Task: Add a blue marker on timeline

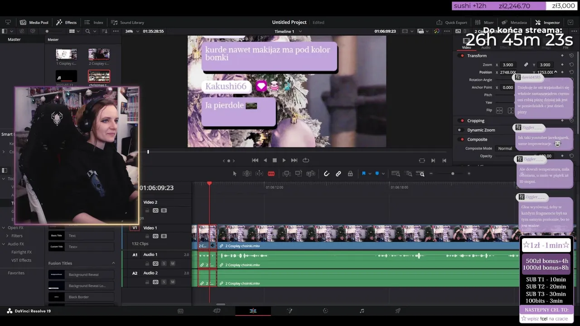Action: pos(377,173)
